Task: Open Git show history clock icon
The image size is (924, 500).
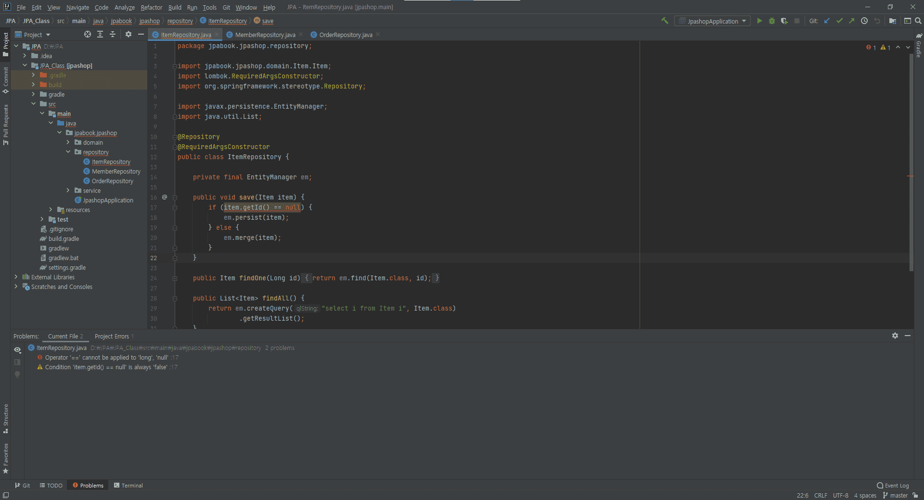Action: coord(864,21)
